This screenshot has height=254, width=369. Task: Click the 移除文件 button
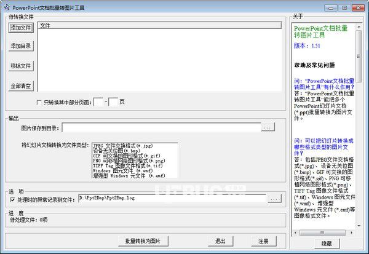21,66
